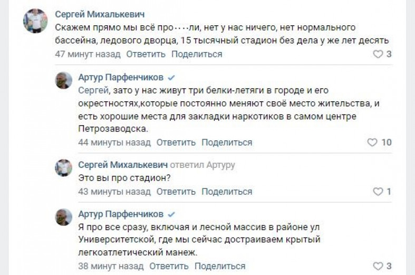This screenshot has height=275, width=415.
Task: Click 'Ответить' under the 47 минут назад comment
Action: click(146, 54)
